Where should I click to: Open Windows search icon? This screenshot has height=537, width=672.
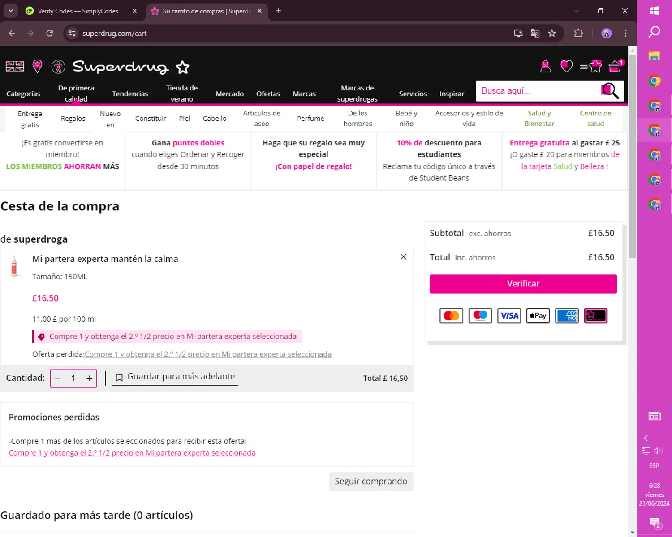pos(655,32)
